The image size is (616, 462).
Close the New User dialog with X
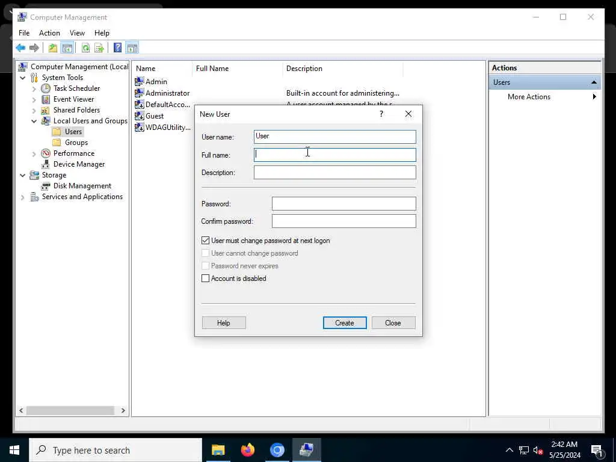408,114
